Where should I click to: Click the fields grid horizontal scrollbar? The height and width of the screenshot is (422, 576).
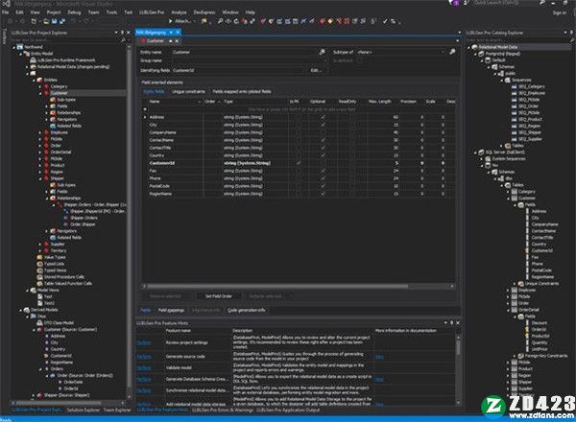(277, 286)
